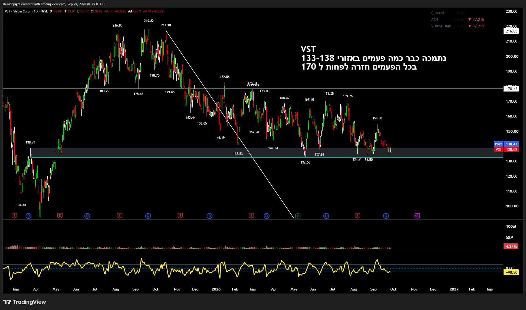Select the Hebrew VST annotation text block
This screenshot has height=310, width=526.
click(373, 58)
